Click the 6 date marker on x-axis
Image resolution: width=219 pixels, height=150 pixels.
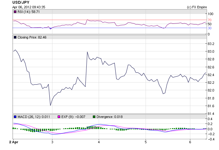[190, 142]
